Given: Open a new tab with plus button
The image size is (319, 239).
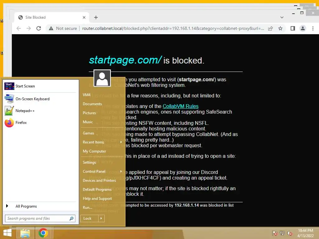Looking at the screenshot, I should tap(96, 17).
